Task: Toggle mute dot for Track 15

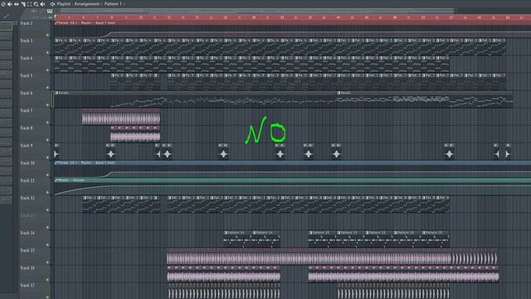Action: [x=48, y=262]
